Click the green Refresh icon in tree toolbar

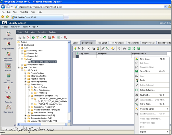tap(33, 37)
